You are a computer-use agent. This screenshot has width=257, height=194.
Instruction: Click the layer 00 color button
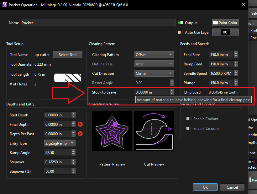coord(225,32)
